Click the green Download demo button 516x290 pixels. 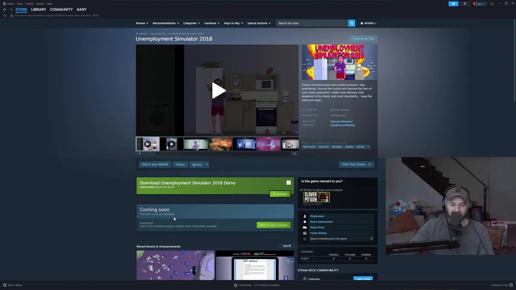coord(280,194)
